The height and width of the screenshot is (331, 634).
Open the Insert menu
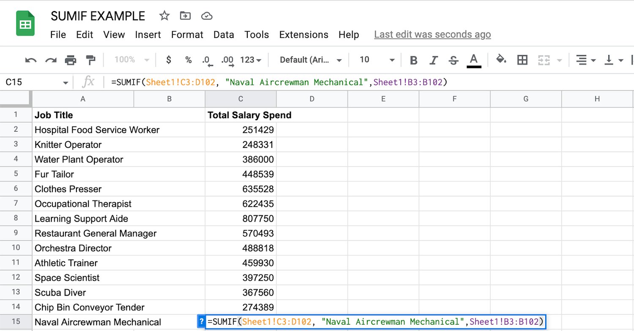148,35
